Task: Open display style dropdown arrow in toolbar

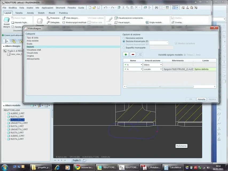Action: point(177,7)
